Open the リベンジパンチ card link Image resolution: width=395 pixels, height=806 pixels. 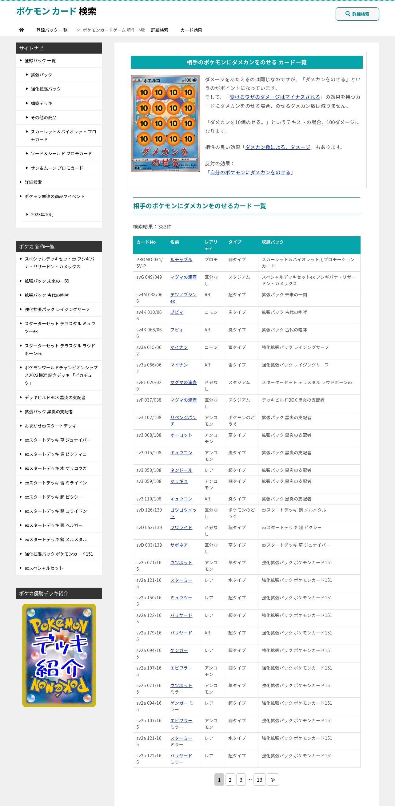pos(183,421)
